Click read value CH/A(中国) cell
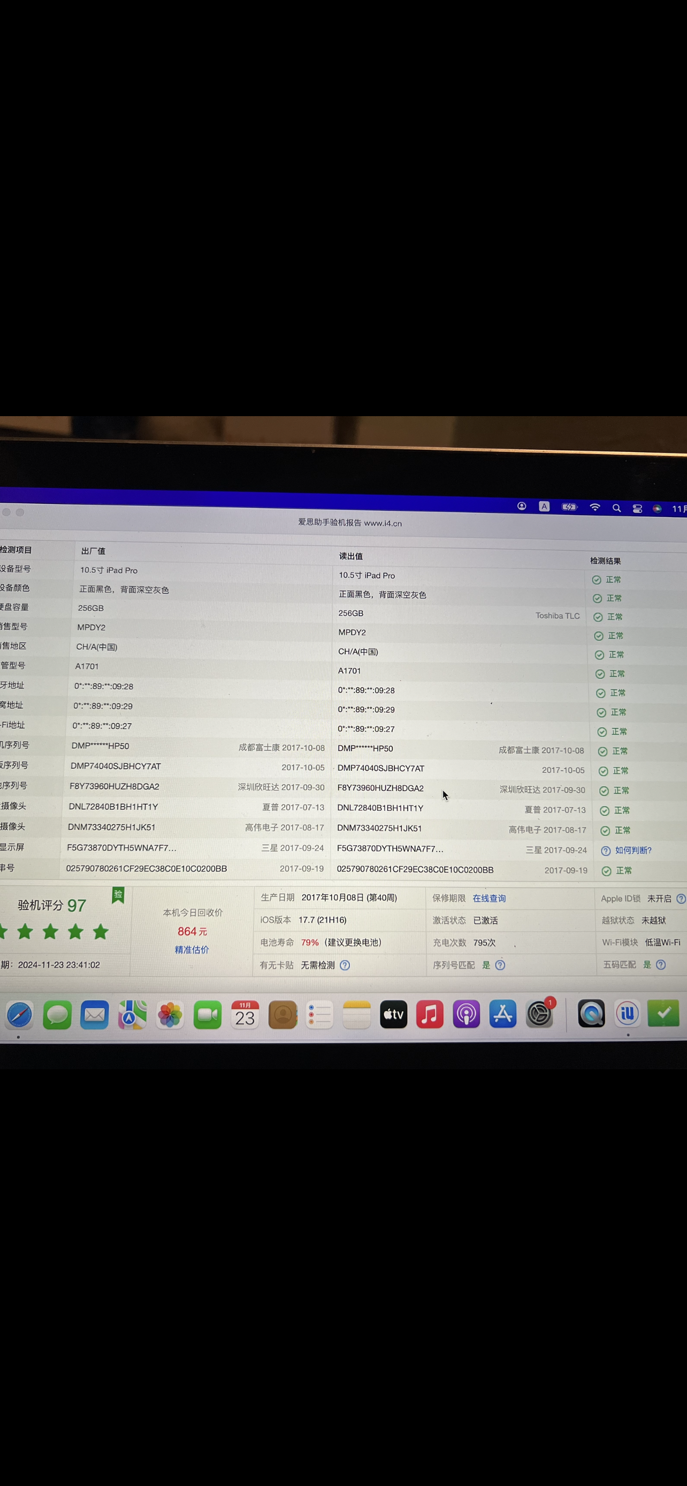Viewport: 687px width, 1486px height. point(358,652)
